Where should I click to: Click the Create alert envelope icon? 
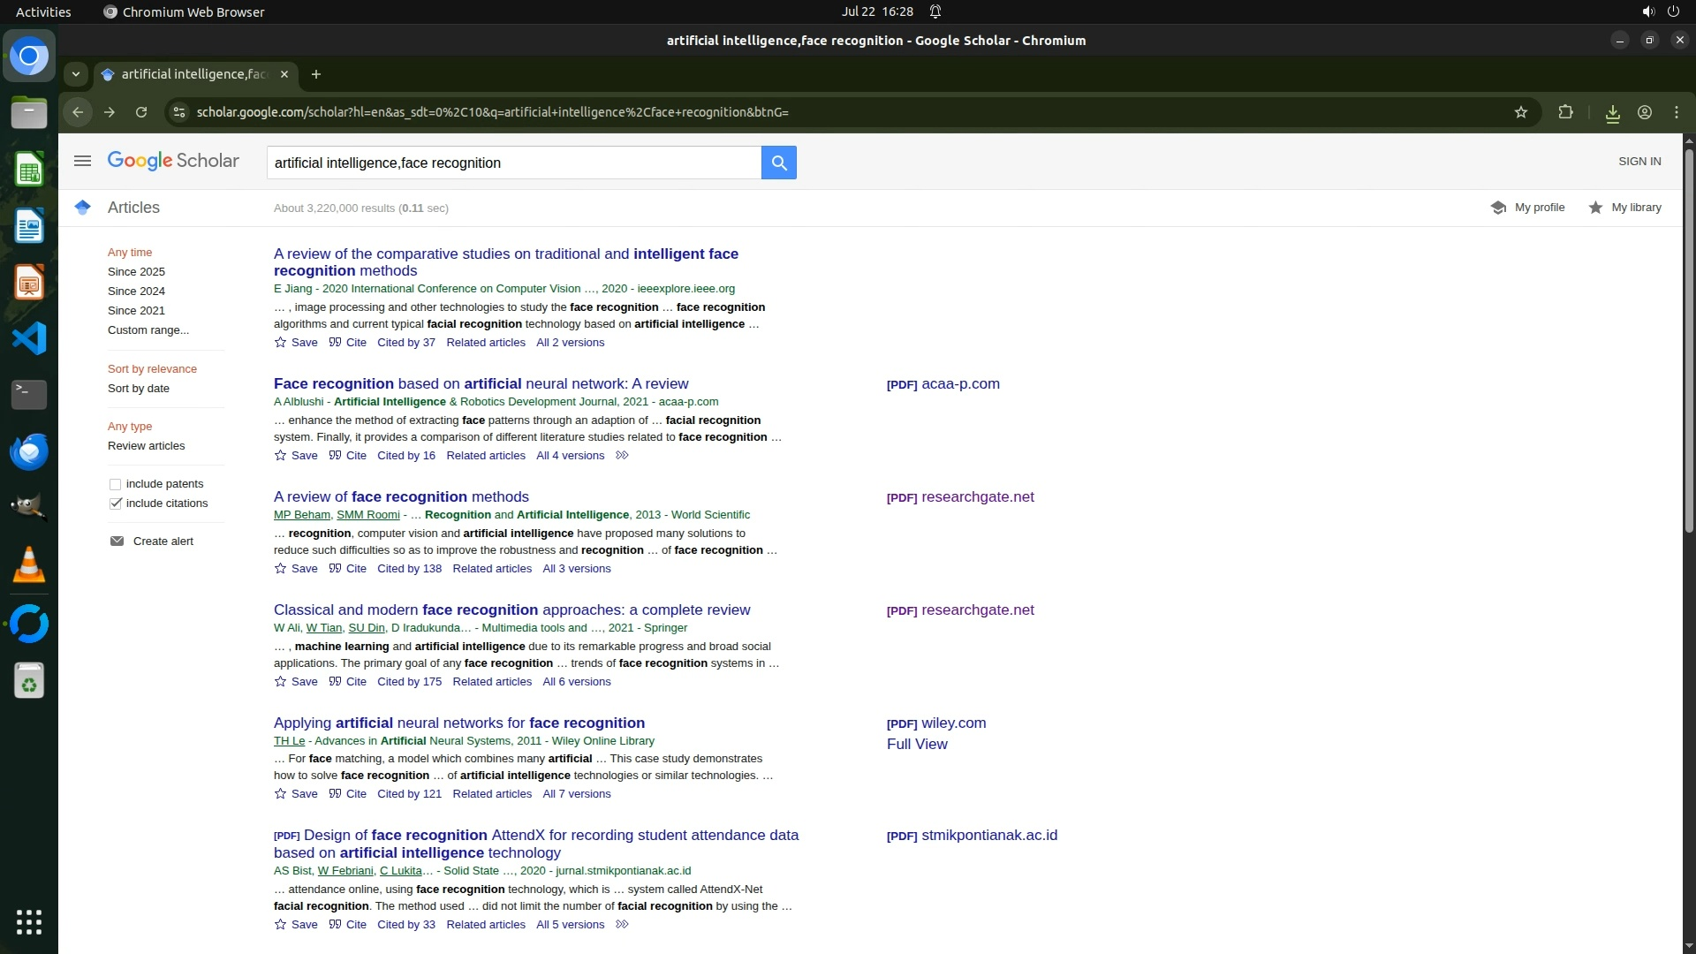coord(117,541)
